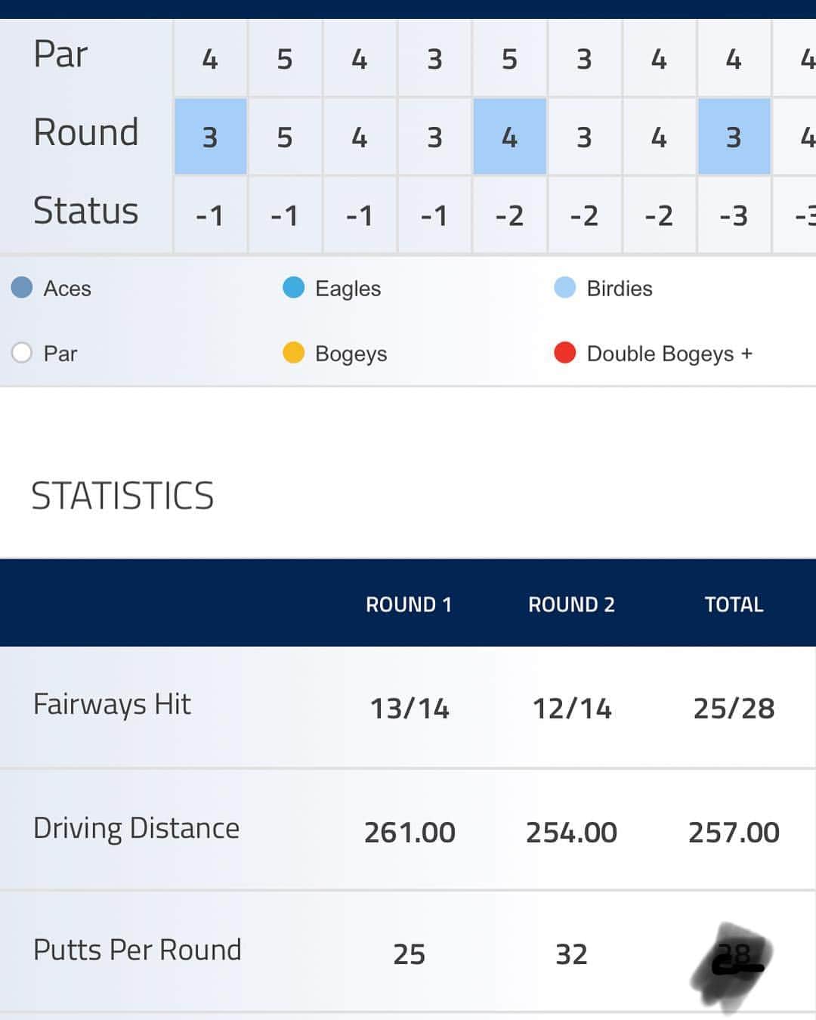
Task: Tap the fifth hole birdie score 4
Action: [x=510, y=137]
